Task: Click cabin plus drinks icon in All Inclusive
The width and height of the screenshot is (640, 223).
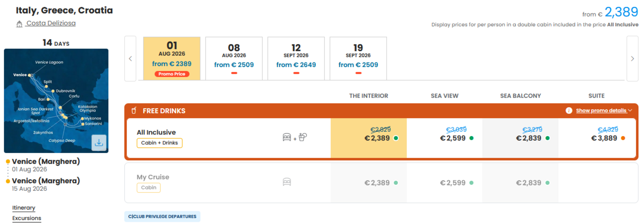Action: pos(295,137)
